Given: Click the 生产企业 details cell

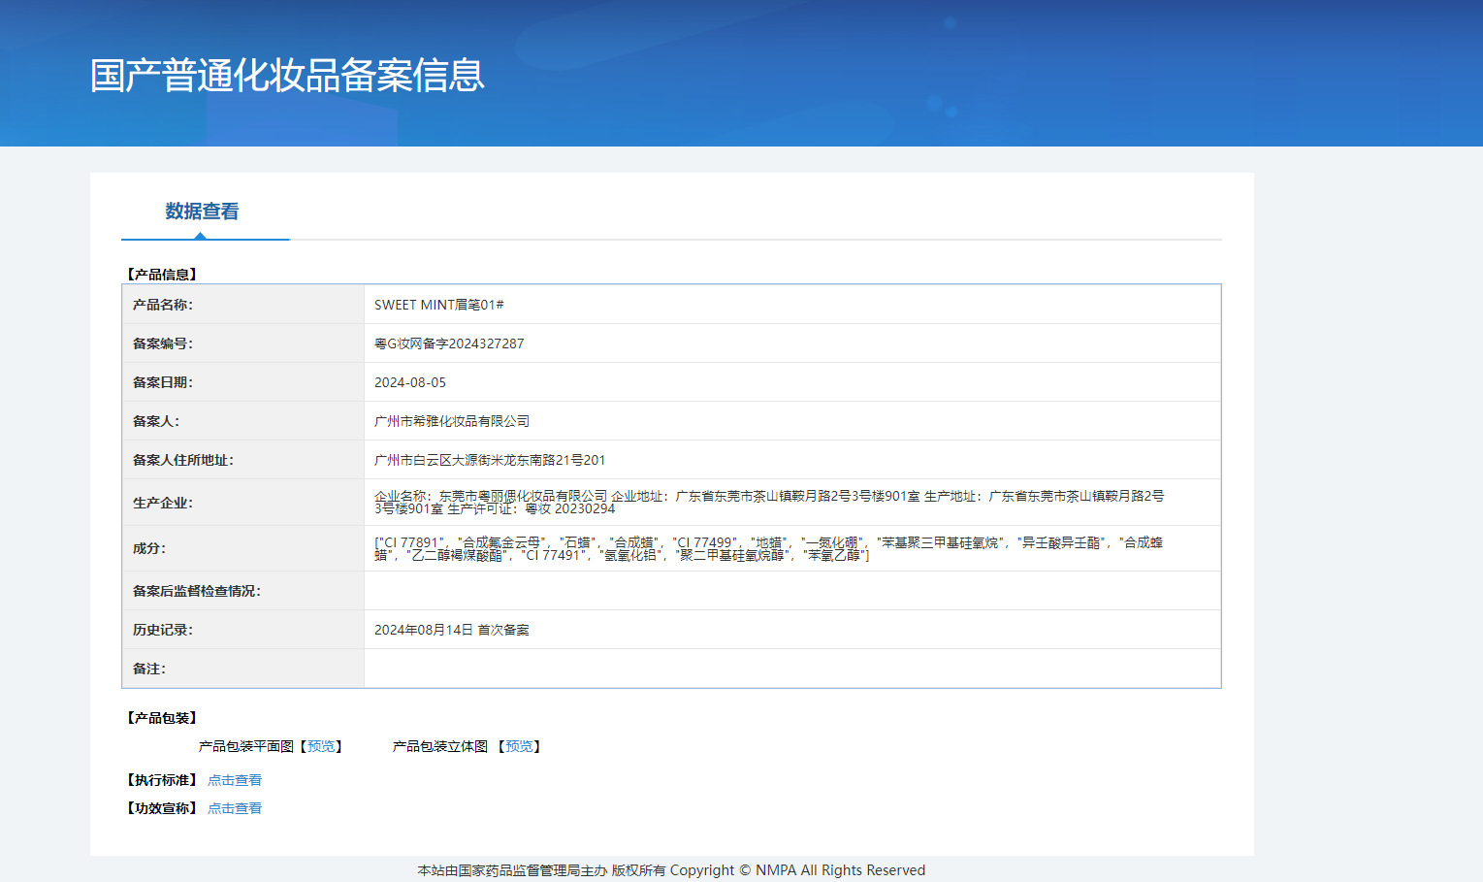Looking at the screenshot, I should click(x=792, y=503).
